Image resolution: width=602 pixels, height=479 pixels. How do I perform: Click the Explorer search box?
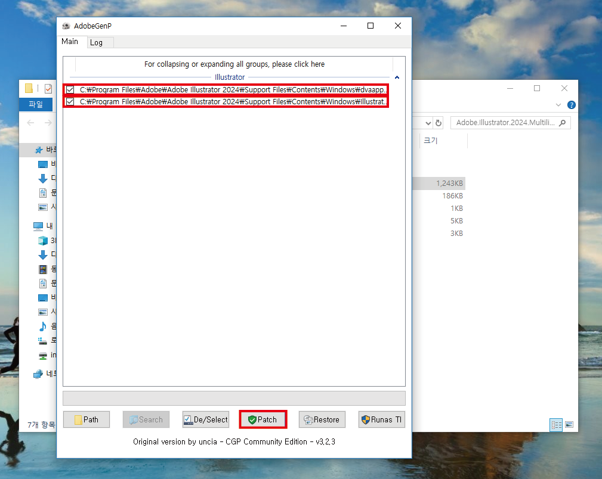pos(511,123)
